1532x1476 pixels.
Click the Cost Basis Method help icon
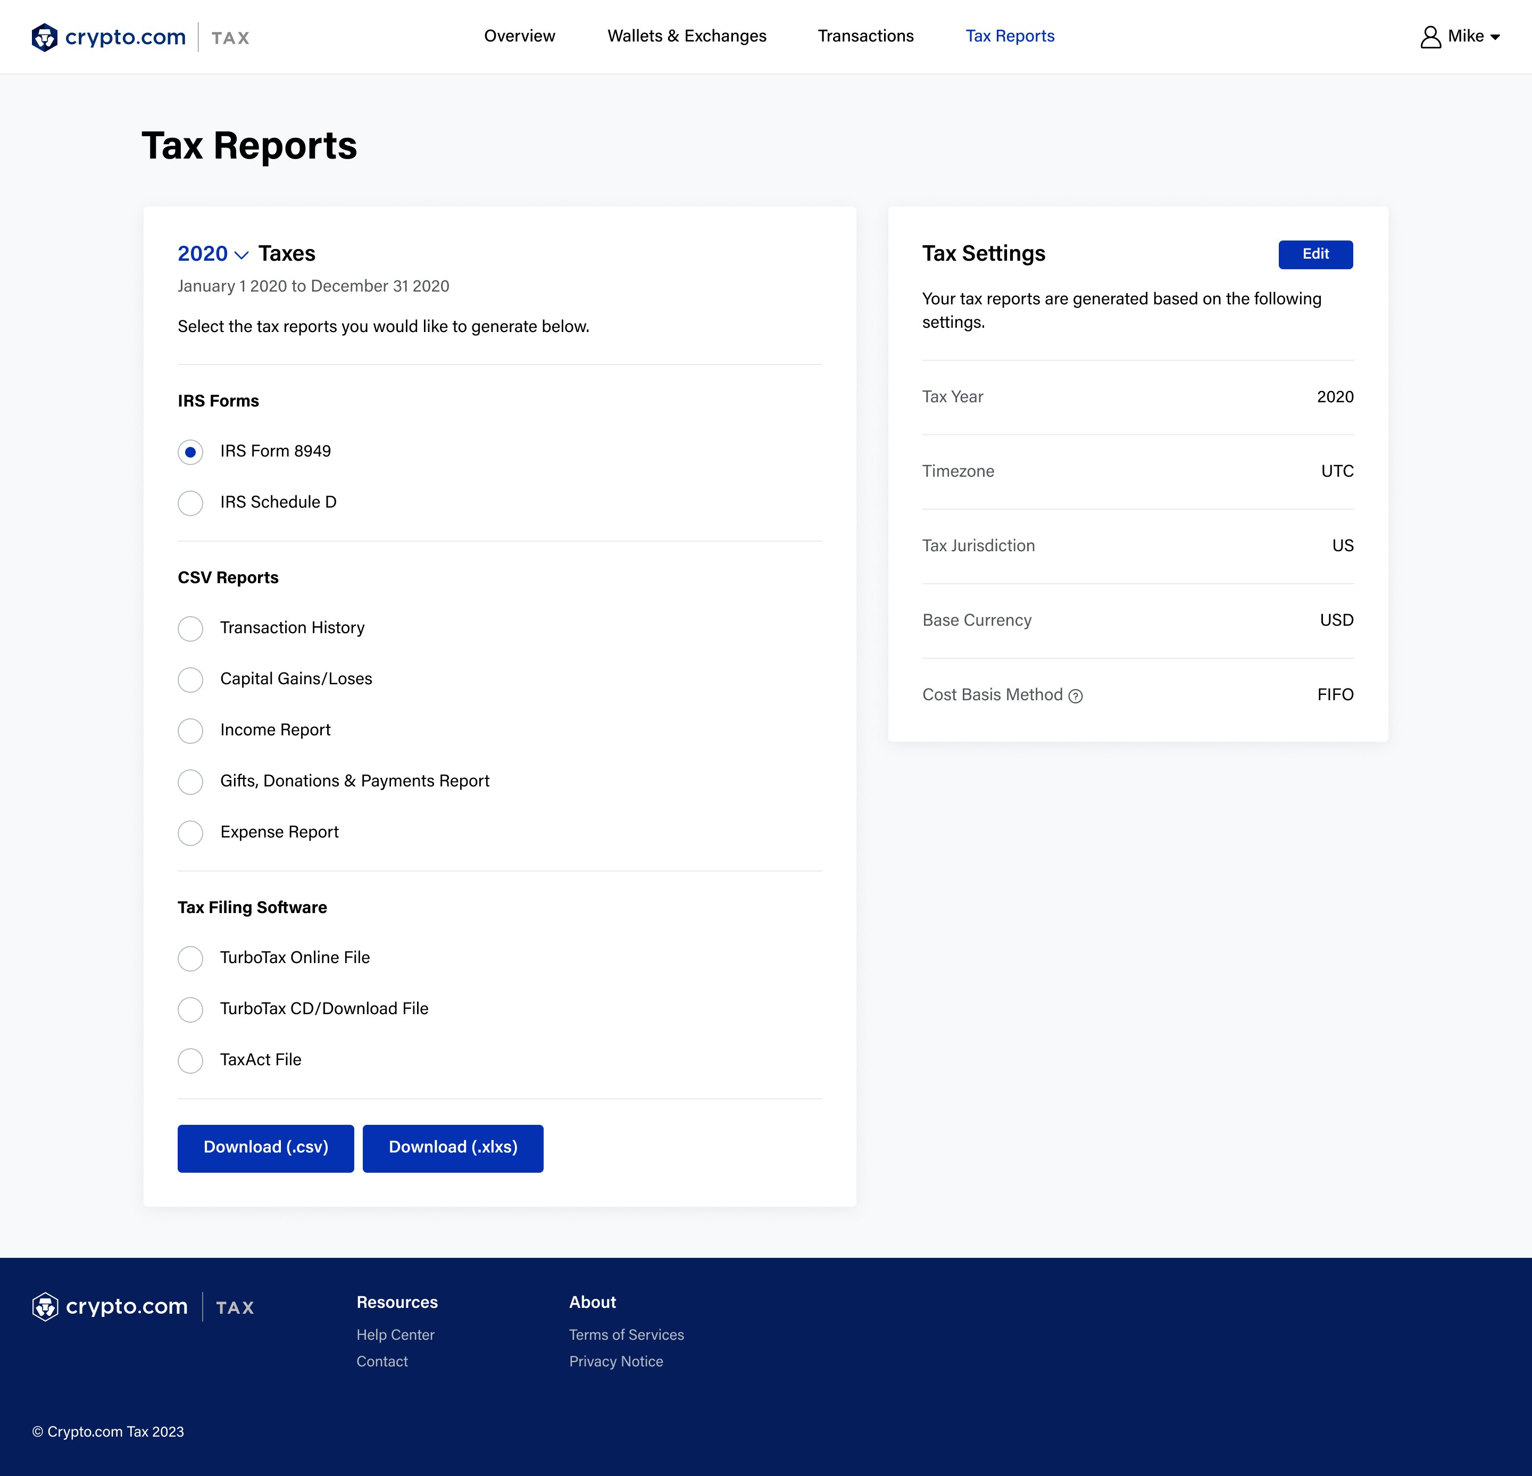coord(1076,696)
